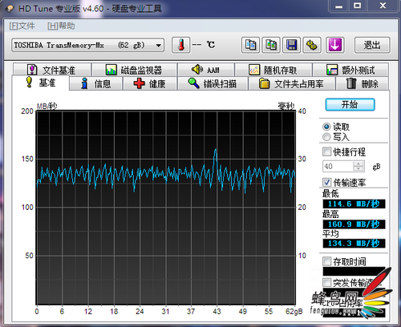This screenshot has width=401, height=327.
Task: Select the 基准 benchmark tab
Action: (x=41, y=83)
